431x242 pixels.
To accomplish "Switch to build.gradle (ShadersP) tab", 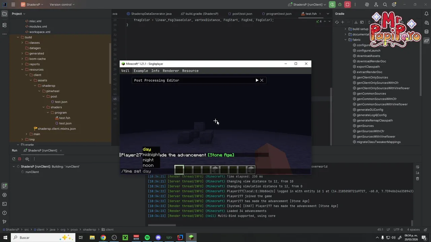I will 199,14.
